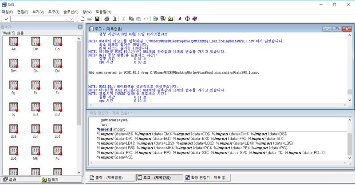Click the Open folder toolbar icon
The width and height of the screenshot is (355, 185).
pos(90,19)
